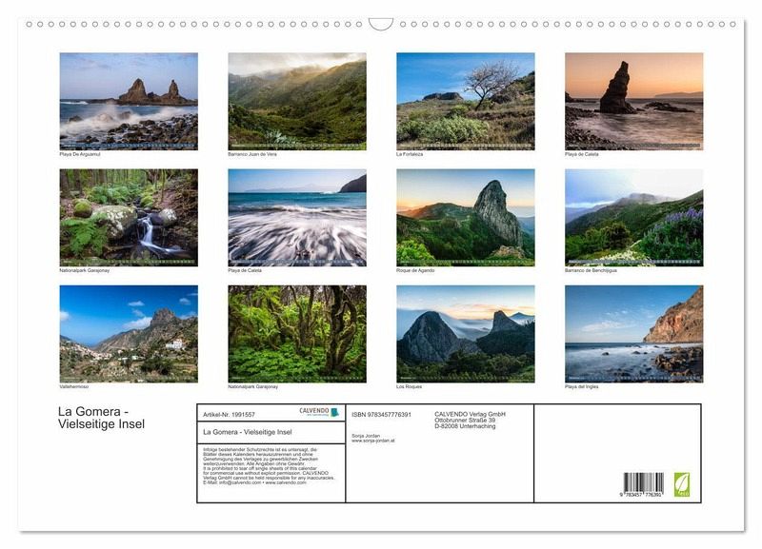The width and height of the screenshot is (762, 549).
Task: Click the CALVENDO logo
Action: (x=313, y=412)
